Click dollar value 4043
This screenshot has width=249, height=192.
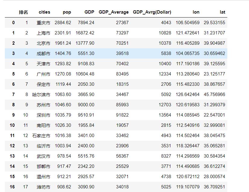(166, 23)
